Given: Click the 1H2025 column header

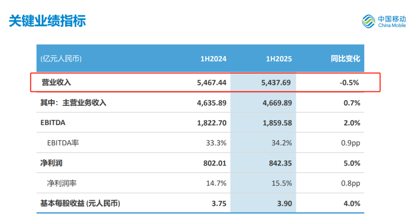Looking at the screenshot, I should (279, 59).
